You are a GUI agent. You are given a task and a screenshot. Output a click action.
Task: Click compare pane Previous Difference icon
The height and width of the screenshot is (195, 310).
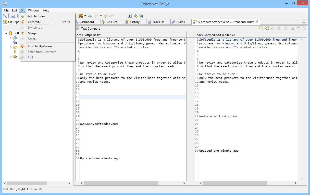pyautogui.click(x=292, y=29)
